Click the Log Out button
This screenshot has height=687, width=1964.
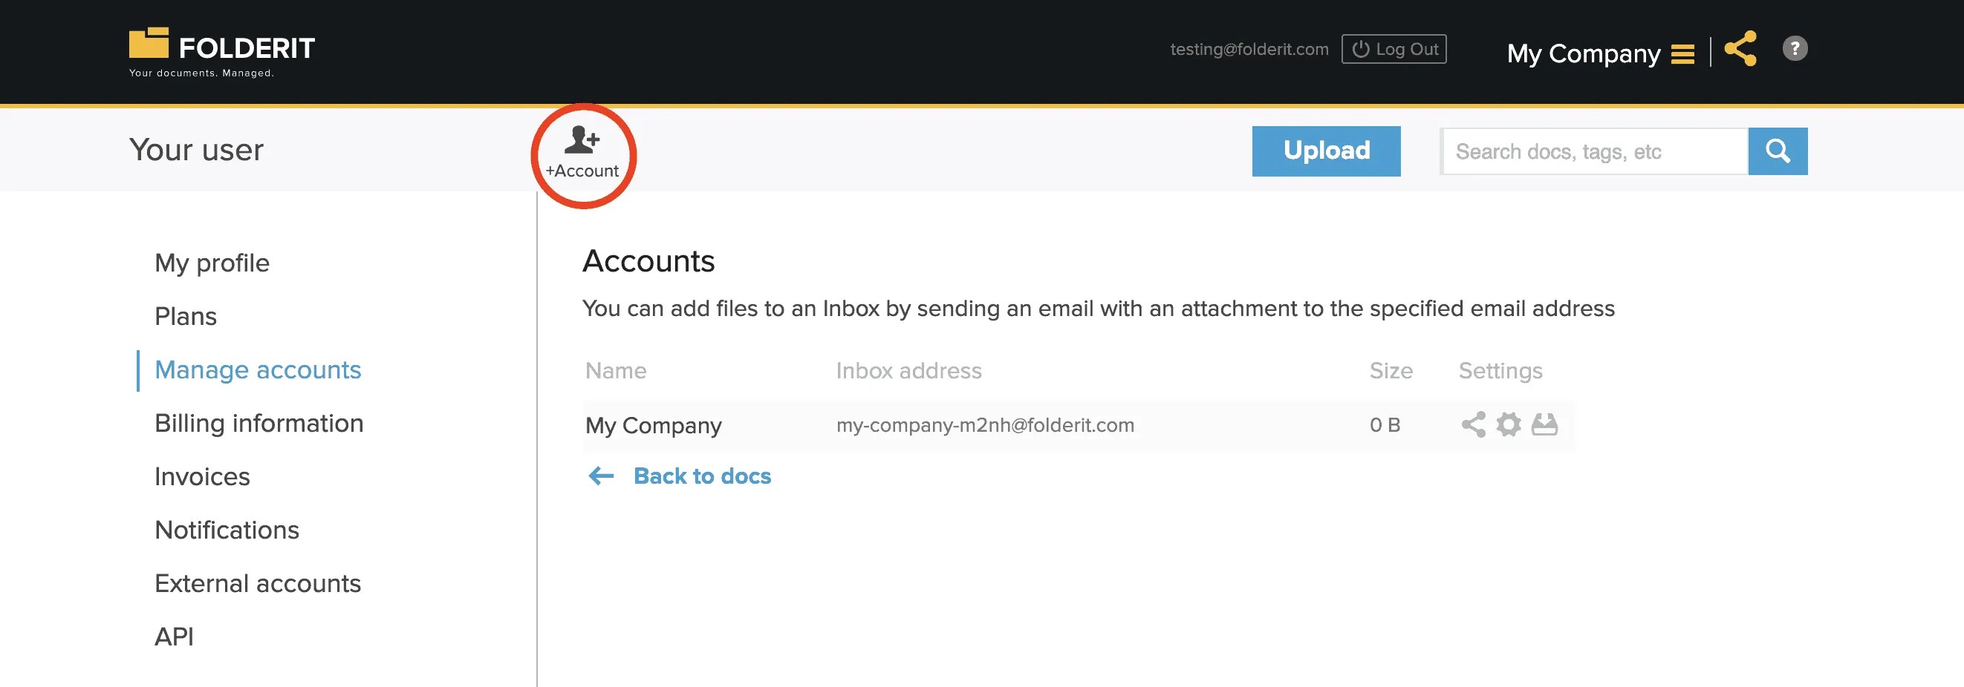tap(1394, 48)
